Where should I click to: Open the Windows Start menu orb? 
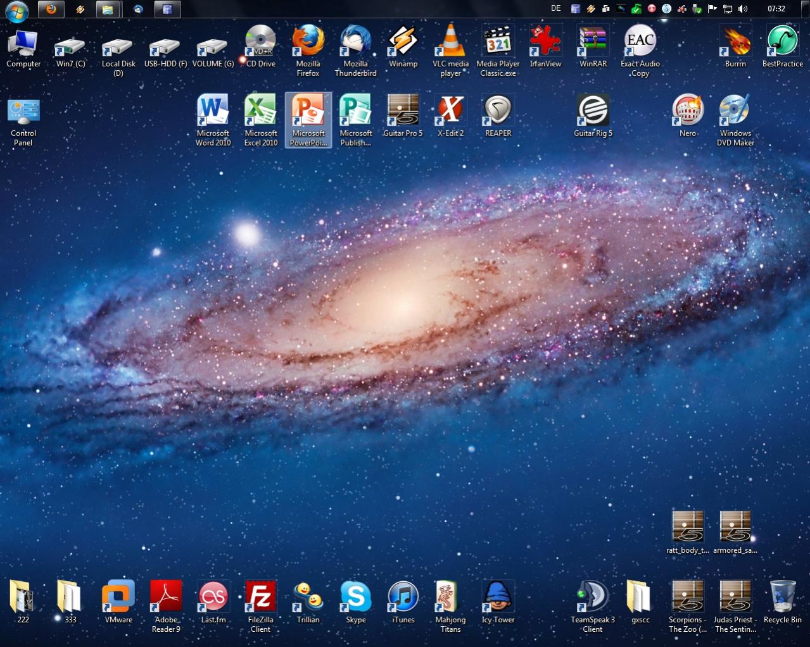tap(17, 10)
